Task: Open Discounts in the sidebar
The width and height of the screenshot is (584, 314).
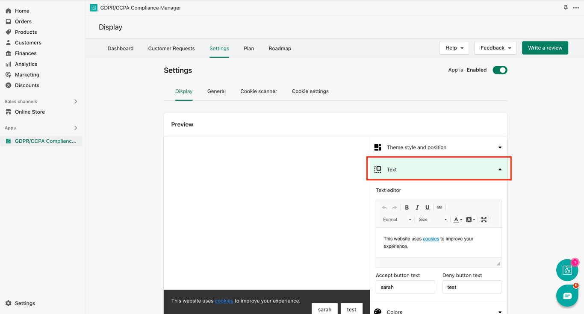Action: (x=27, y=85)
